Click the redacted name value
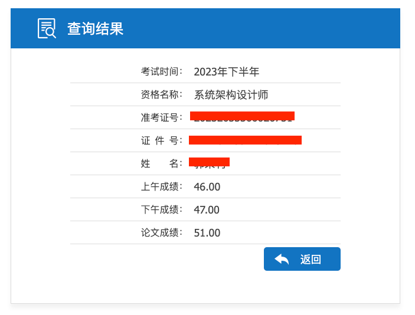Image resolution: width=415 pixels, height=315 pixels. (x=209, y=162)
